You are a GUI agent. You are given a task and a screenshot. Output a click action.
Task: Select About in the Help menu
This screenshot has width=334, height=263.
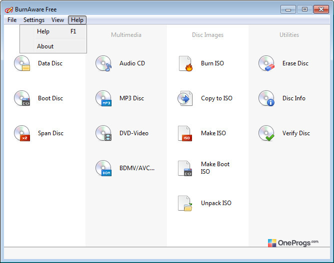[53, 46]
